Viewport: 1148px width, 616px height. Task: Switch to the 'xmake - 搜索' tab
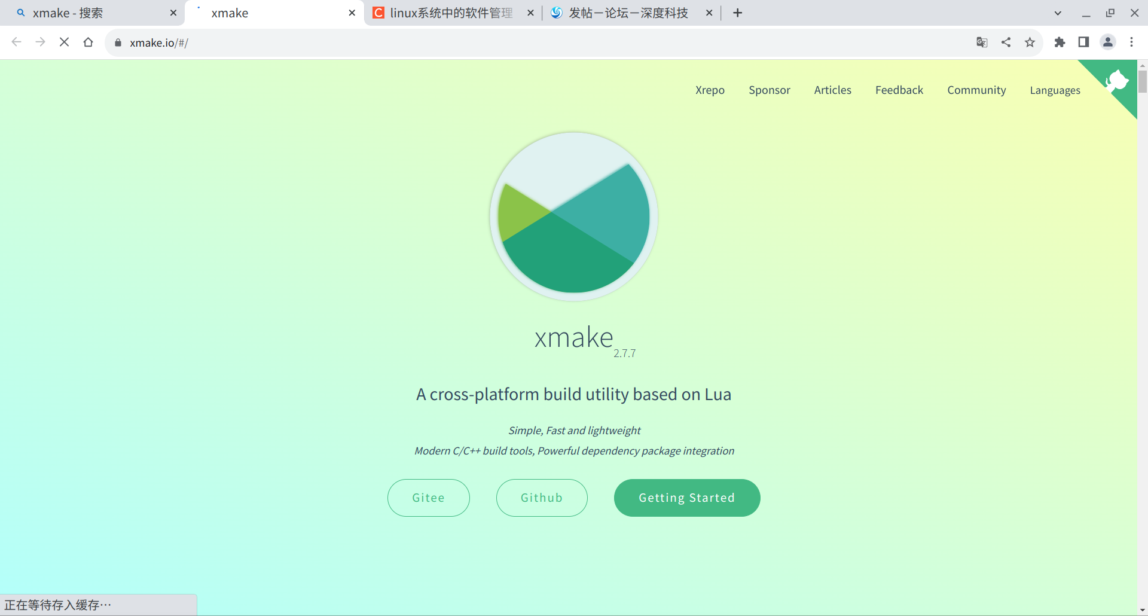pyautogui.click(x=93, y=13)
